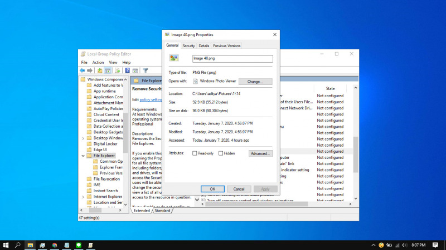Click the State column header

coord(330,89)
